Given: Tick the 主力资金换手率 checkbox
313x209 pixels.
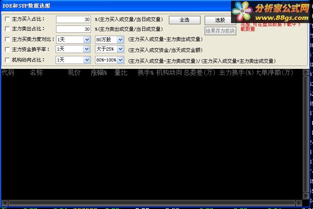Looking at the screenshot, I should (x=7, y=49).
